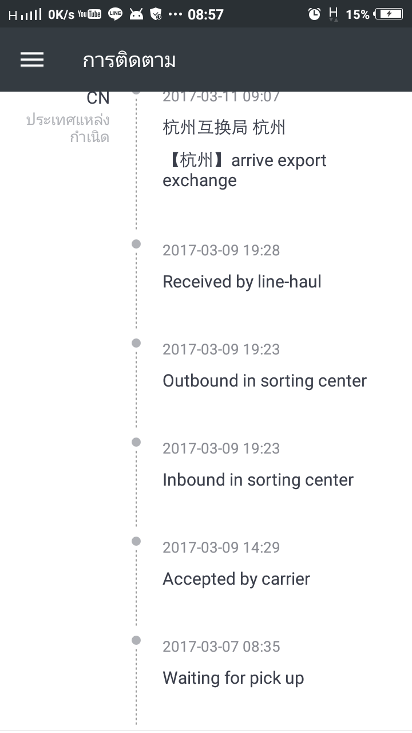Select the 'Accepted by carrier' timeline dot
The width and height of the screenshot is (412, 733).
(136, 541)
